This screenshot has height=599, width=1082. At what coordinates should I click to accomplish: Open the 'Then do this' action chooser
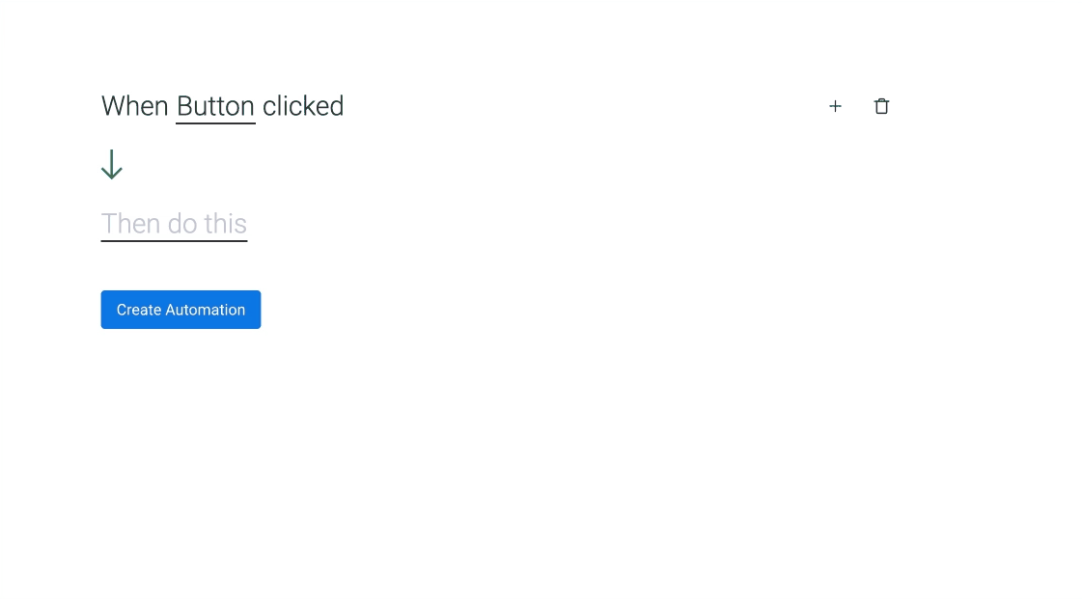point(174,224)
